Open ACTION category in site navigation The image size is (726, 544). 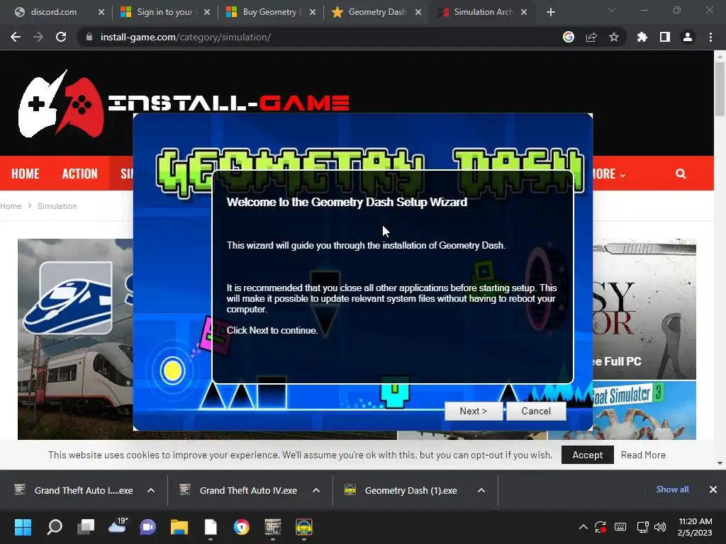[x=80, y=174]
